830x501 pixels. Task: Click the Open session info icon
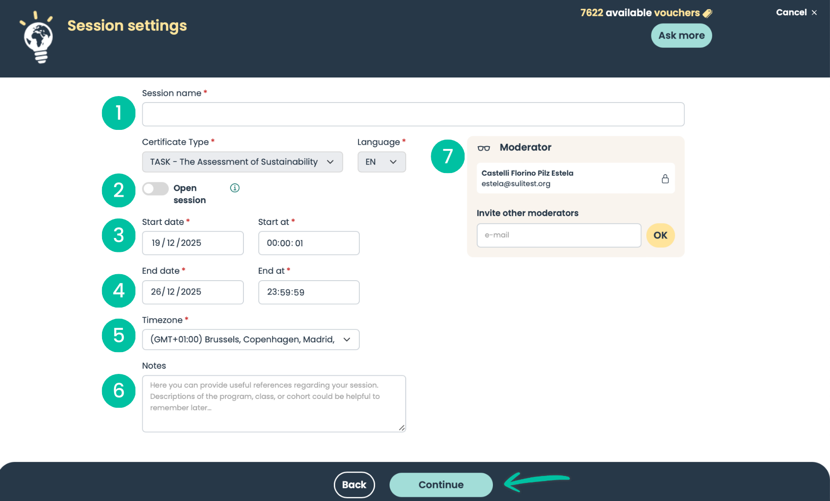(235, 188)
